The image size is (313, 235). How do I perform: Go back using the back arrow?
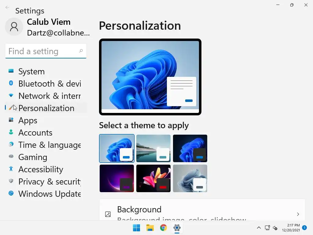coord(7,7)
